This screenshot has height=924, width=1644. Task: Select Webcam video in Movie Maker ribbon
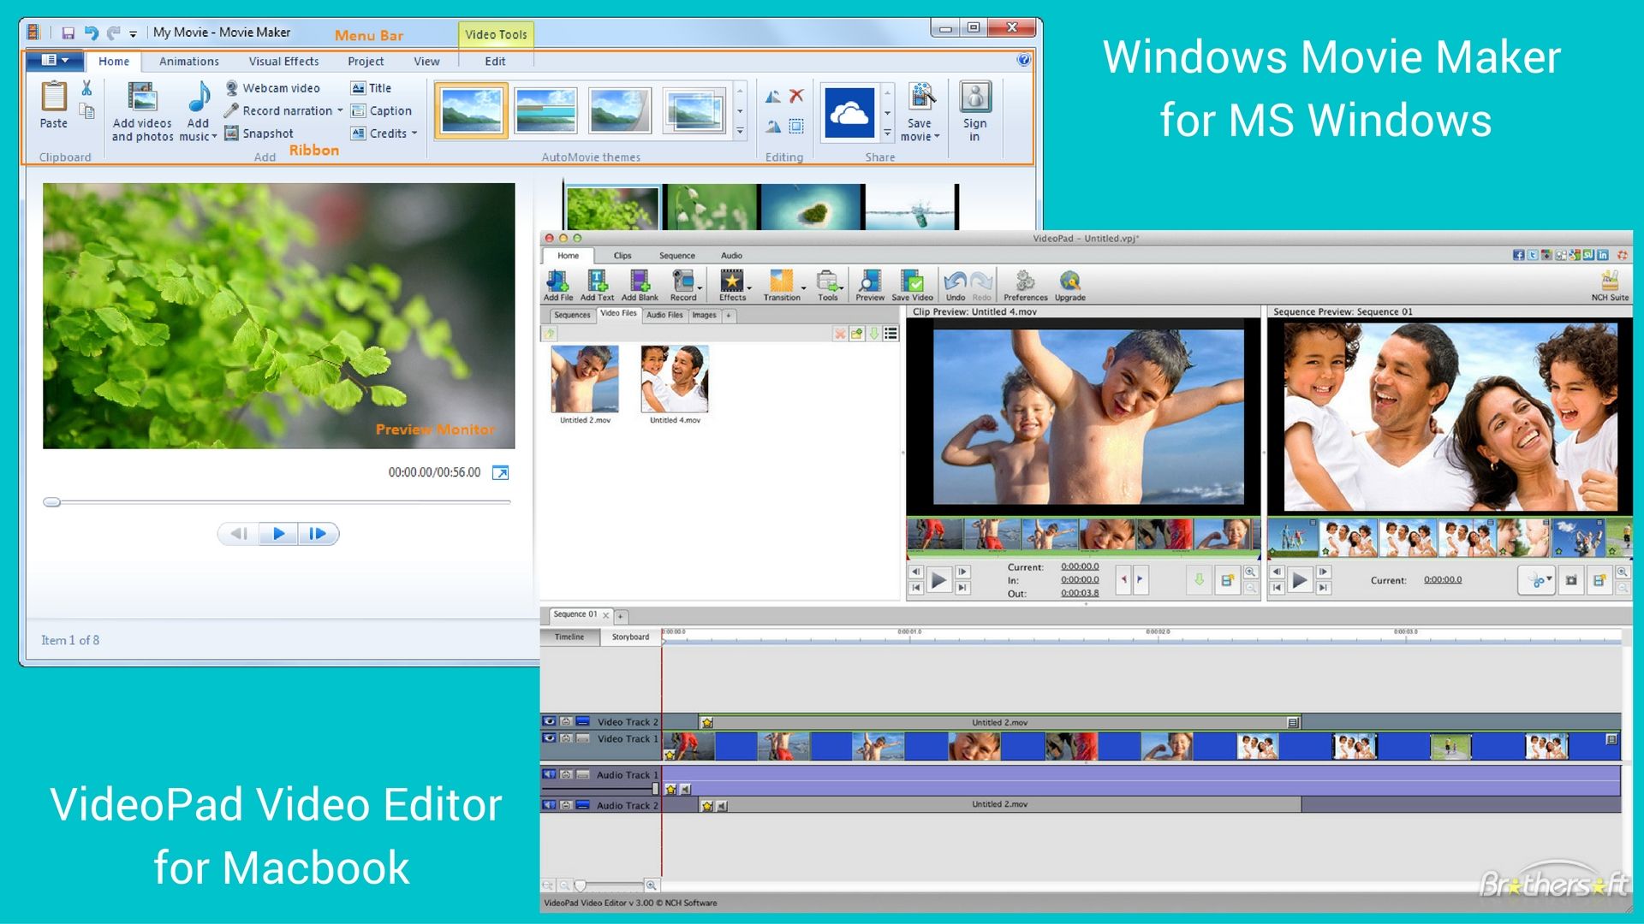[272, 88]
